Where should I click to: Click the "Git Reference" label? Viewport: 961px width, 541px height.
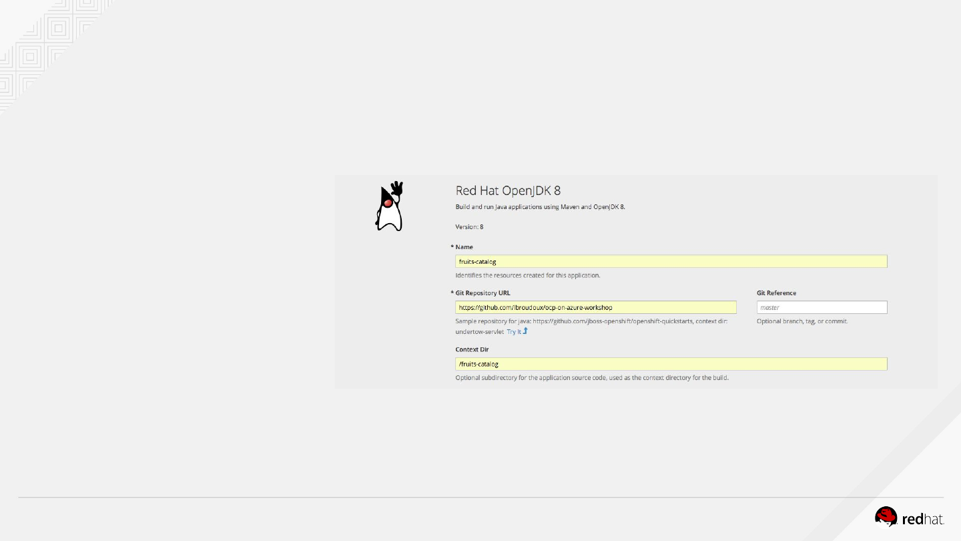(x=776, y=293)
